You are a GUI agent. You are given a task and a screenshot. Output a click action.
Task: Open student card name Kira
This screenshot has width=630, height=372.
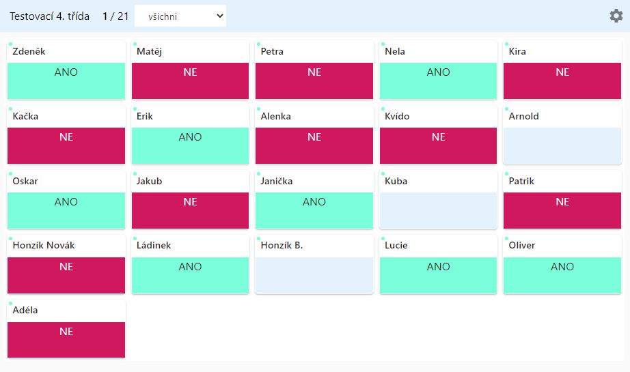coord(517,51)
